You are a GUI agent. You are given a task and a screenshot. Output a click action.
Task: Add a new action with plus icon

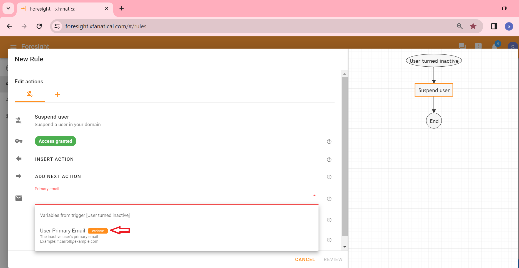click(x=57, y=95)
